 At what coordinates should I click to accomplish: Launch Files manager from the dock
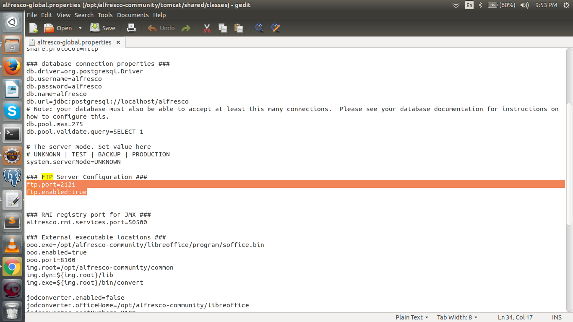pyautogui.click(x=12, y=44)
